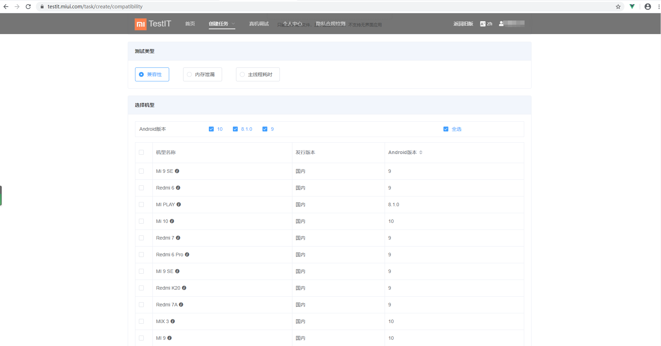Click the 机型名称 column header
661x346 pixels.
point(166,152)
